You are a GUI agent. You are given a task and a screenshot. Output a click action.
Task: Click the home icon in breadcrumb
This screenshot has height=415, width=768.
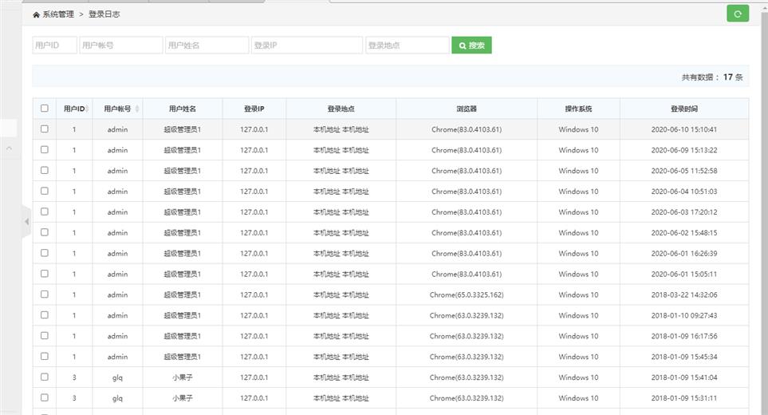click(36, 14)
